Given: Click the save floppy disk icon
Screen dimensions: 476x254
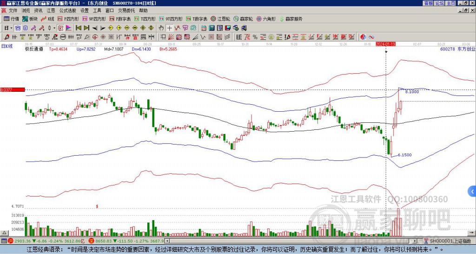Looking at the screenshot, I should (228, 28).
